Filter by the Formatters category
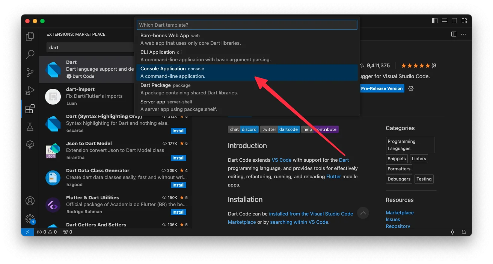Screen dimensions: 493x264 (399, 169)
